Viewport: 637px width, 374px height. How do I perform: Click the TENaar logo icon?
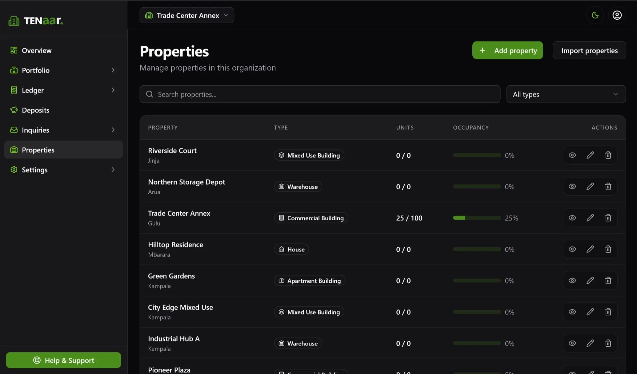pyautogui.click(x=14, y=20)
